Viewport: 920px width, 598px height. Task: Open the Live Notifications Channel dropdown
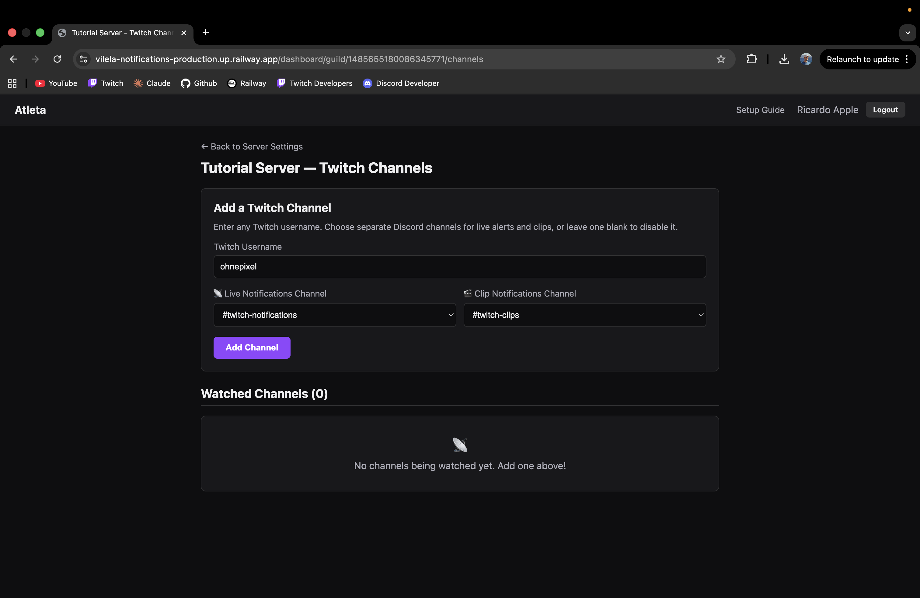point(334,315)
